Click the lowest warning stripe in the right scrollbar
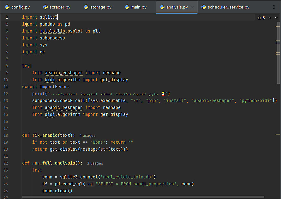This screenshot has height=199, width=281. [x=278, y=135]
